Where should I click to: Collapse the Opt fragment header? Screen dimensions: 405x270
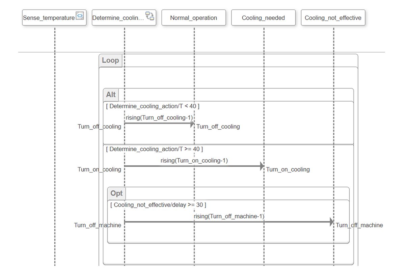(116, 193)
